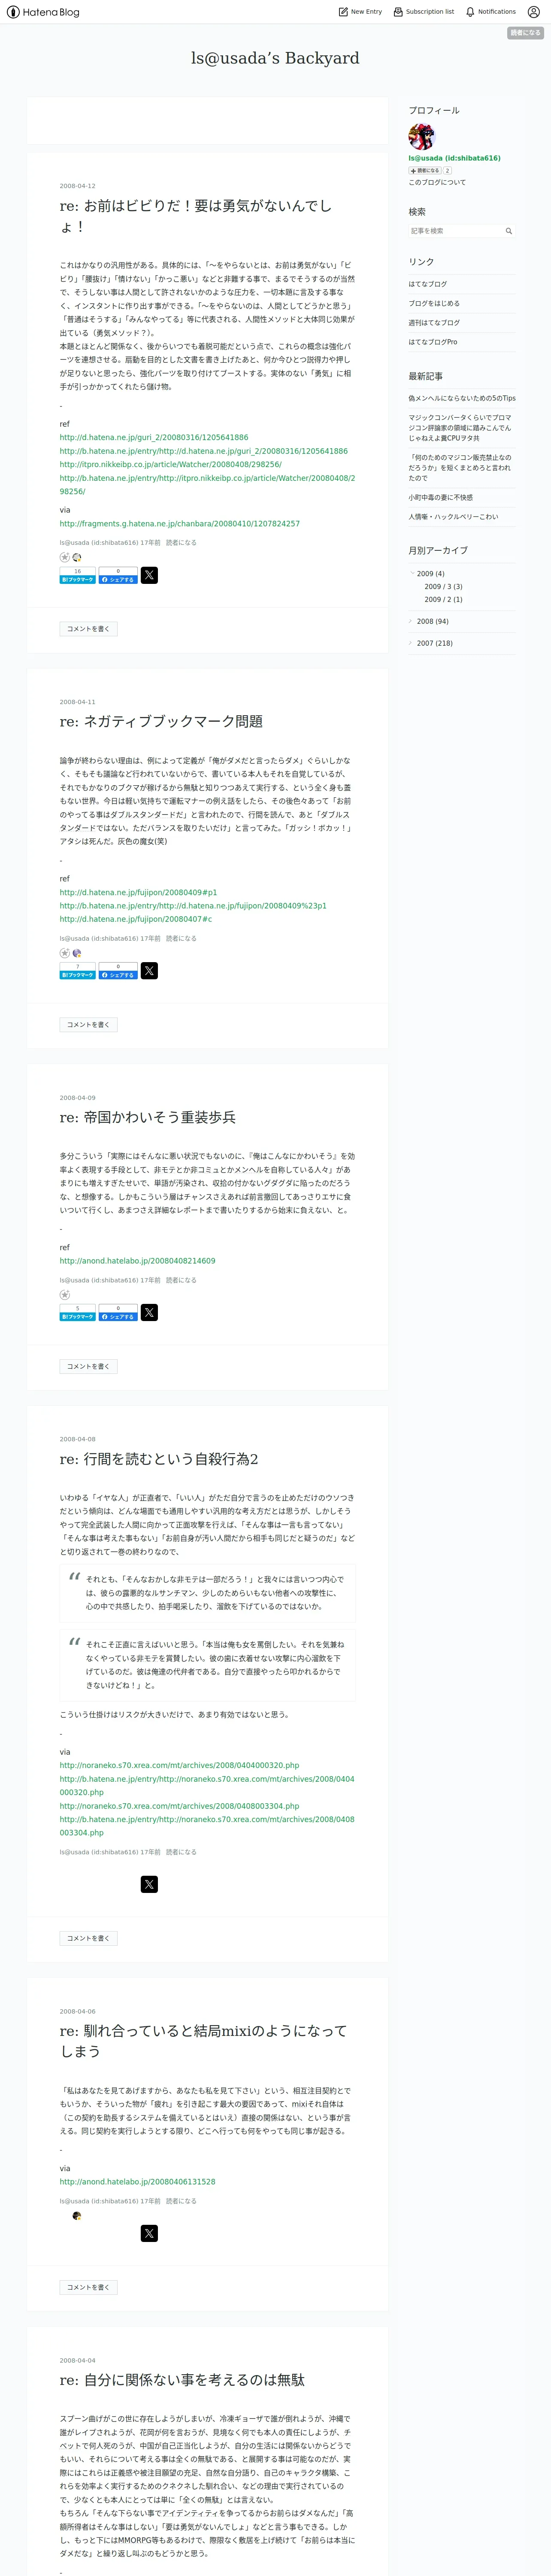Open 週刊はてなブログ sidebar link
The height and width of the screenshot is (2576, 551).
tap(434, 323)
